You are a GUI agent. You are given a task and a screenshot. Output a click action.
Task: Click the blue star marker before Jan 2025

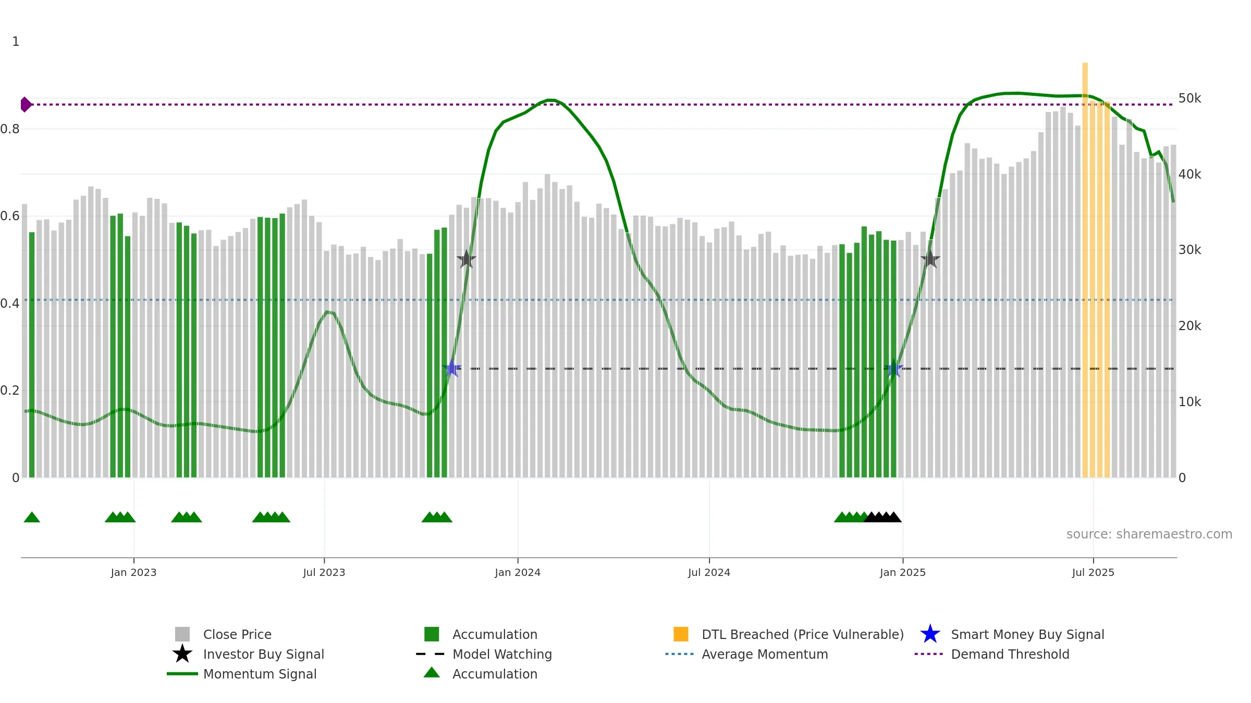894,368
